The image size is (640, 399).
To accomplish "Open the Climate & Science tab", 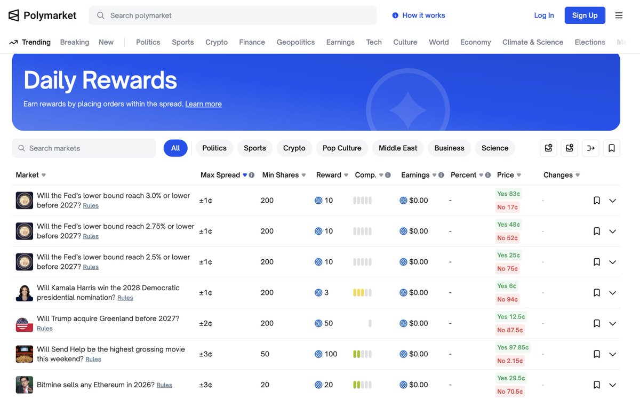I will point(533,42).
